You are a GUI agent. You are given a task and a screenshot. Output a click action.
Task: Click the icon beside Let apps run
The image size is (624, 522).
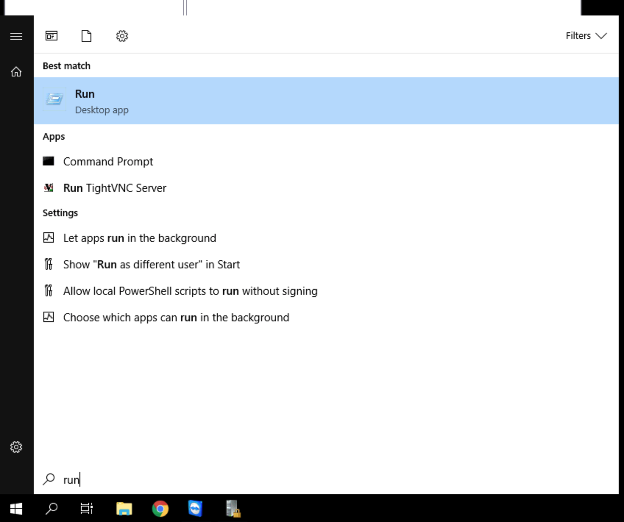point(49,238)
